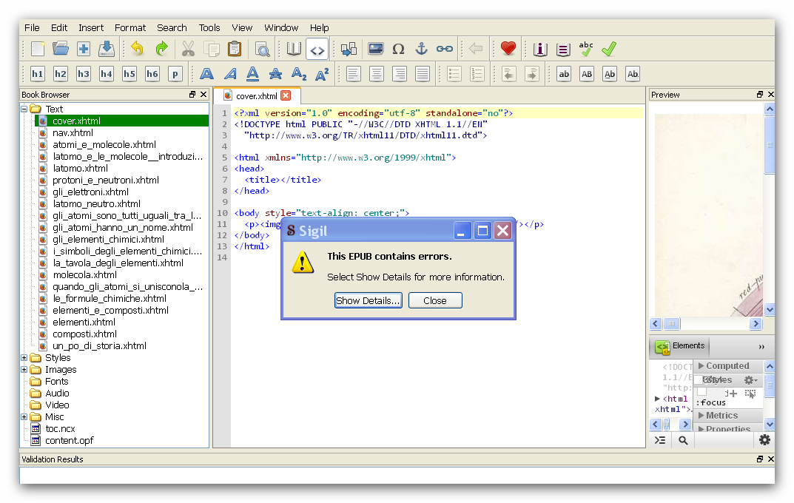The height and width of the screenshot is (503, 794).
Task: Apply heading h6 style
Action: [152, 74]
